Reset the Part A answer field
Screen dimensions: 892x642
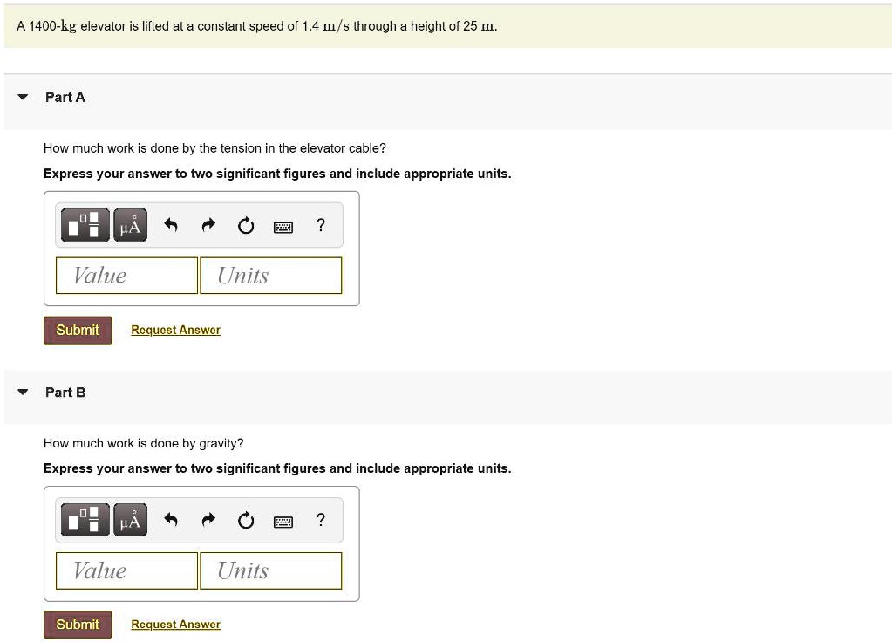click(246, 227)
